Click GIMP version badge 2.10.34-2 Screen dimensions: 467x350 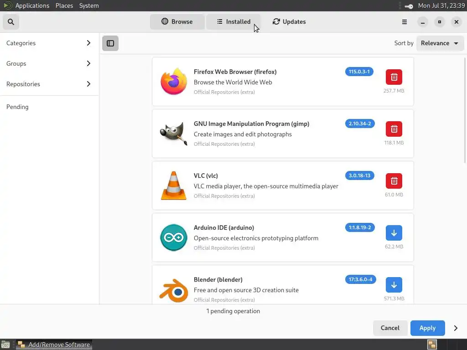pyautogui.click(x=360, y=124)
